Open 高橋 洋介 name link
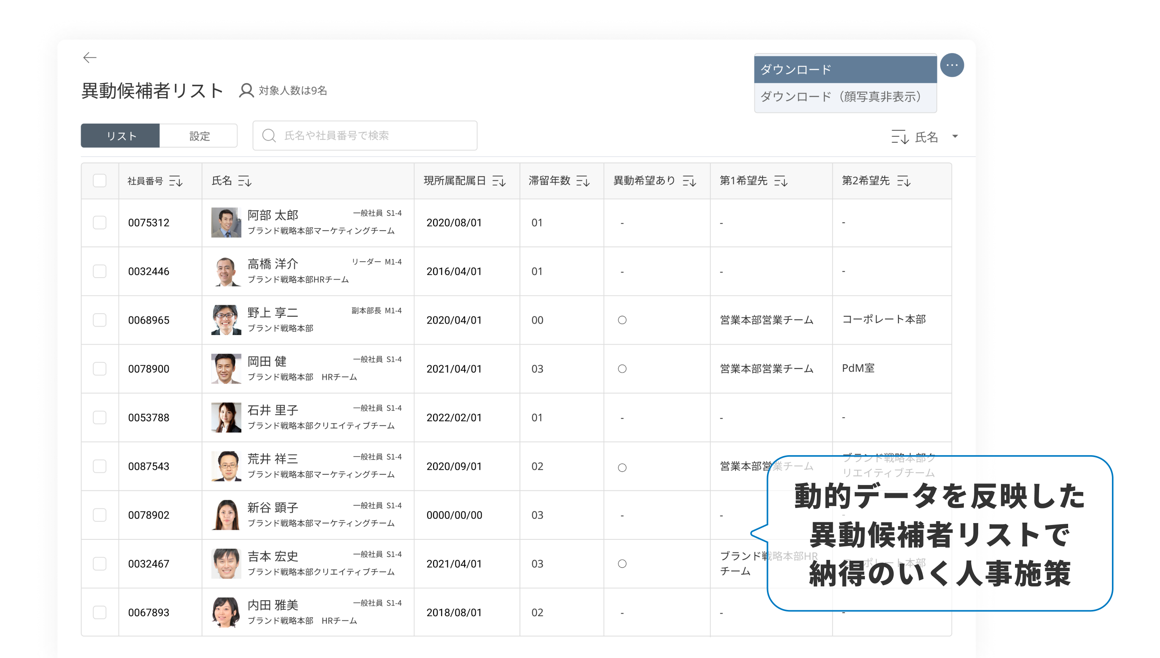The image size is (1160, 658). click(x=273, y=264)
